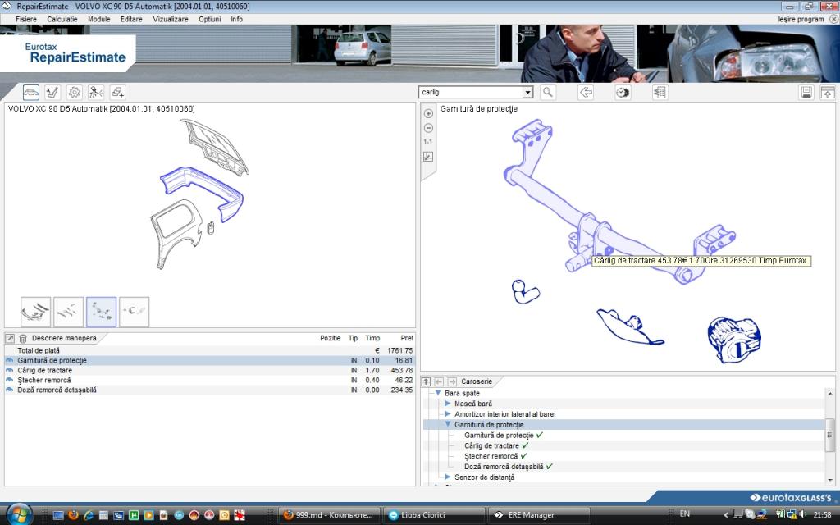Open the Info menu

coord(237,19)
